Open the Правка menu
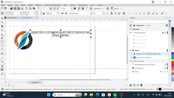This screenshot has height=98, width=174. (x=10, y=5)
